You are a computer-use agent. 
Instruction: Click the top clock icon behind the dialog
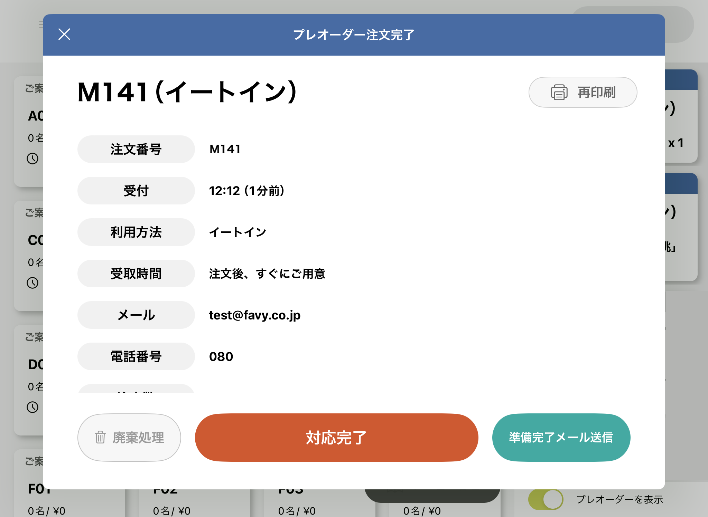point(32,159)
